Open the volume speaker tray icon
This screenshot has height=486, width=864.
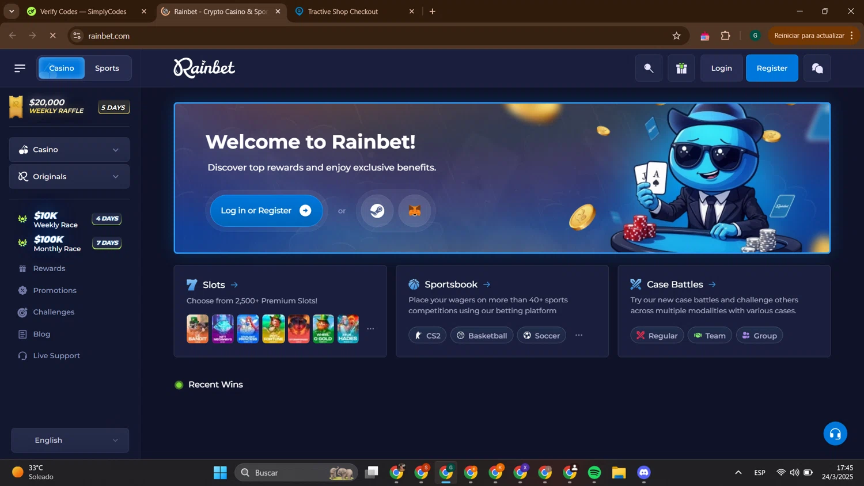[795, 473]
